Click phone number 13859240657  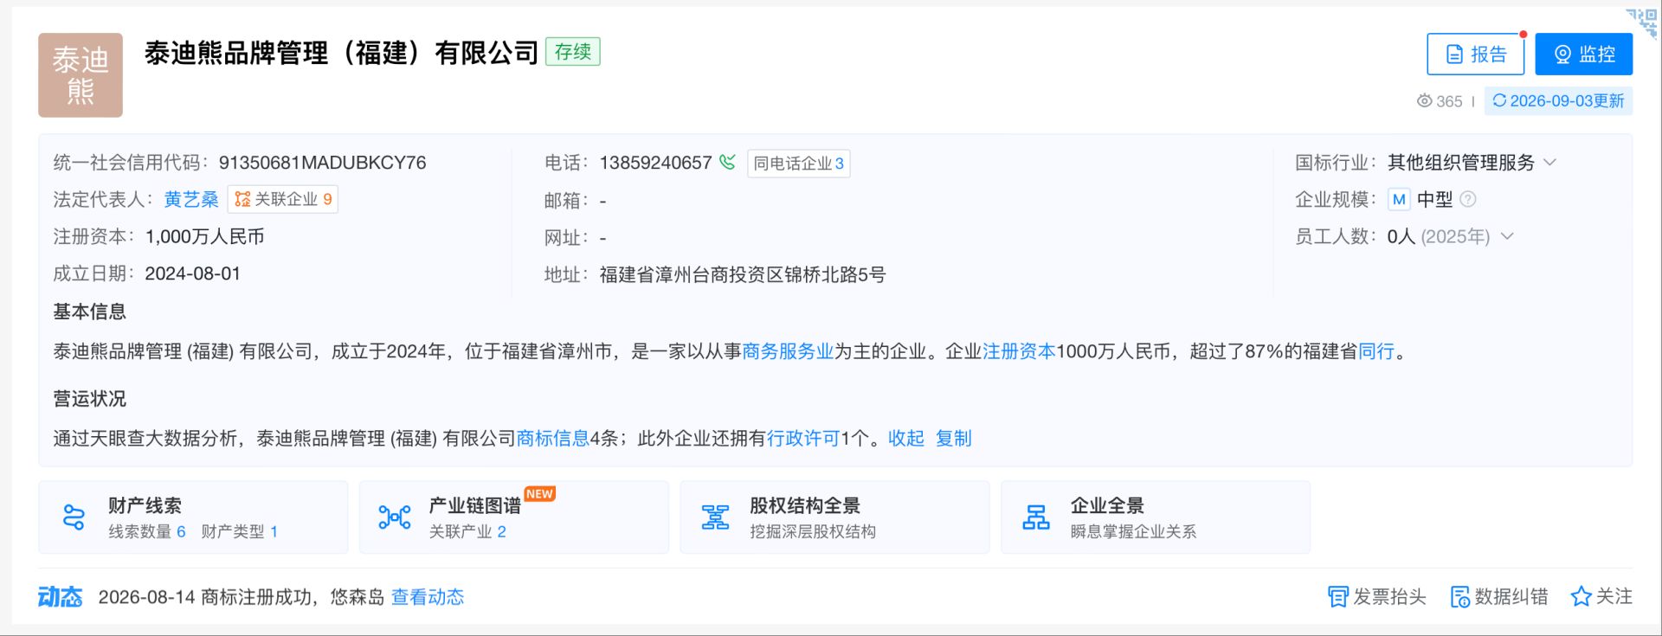[655, 163]
